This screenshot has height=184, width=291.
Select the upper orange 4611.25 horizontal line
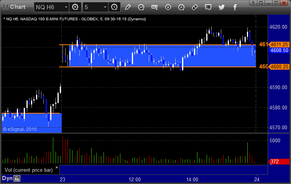click(x=157, y=45)
